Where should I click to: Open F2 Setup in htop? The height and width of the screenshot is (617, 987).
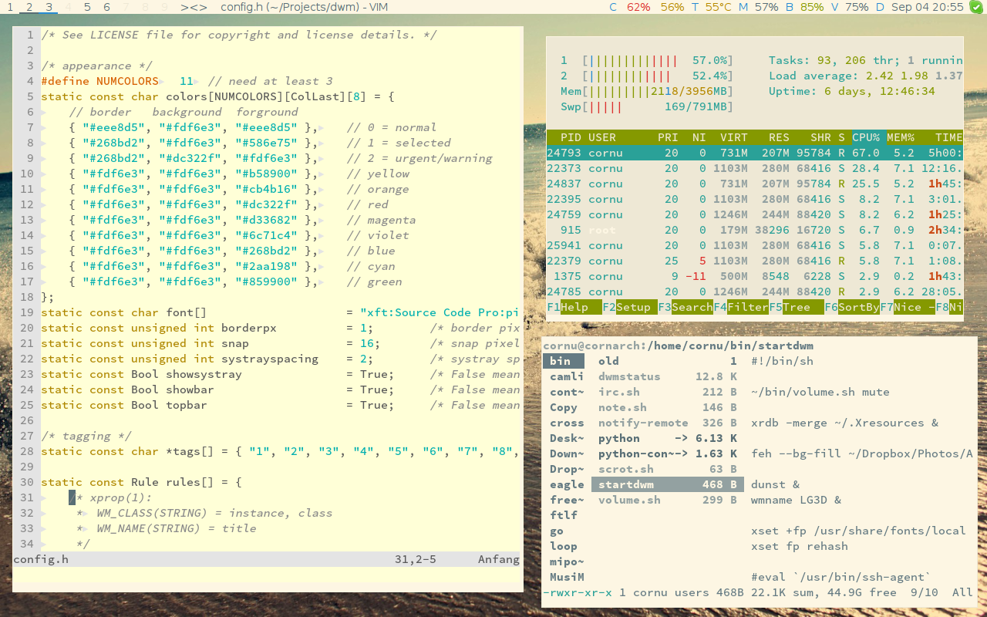coord(630,307)
